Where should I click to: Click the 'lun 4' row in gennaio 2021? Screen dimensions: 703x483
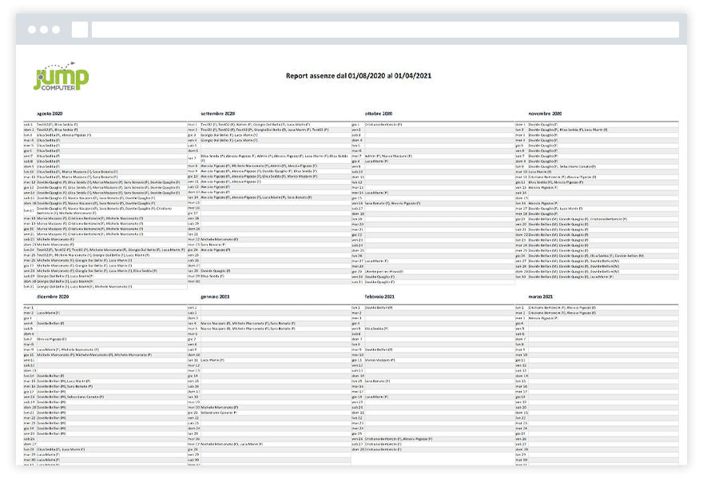[268, 323]
